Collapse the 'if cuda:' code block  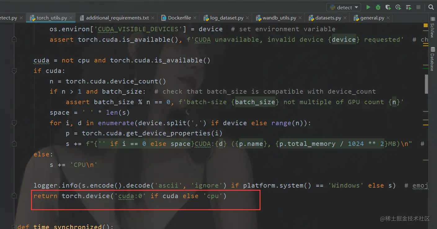pos(14,71)
